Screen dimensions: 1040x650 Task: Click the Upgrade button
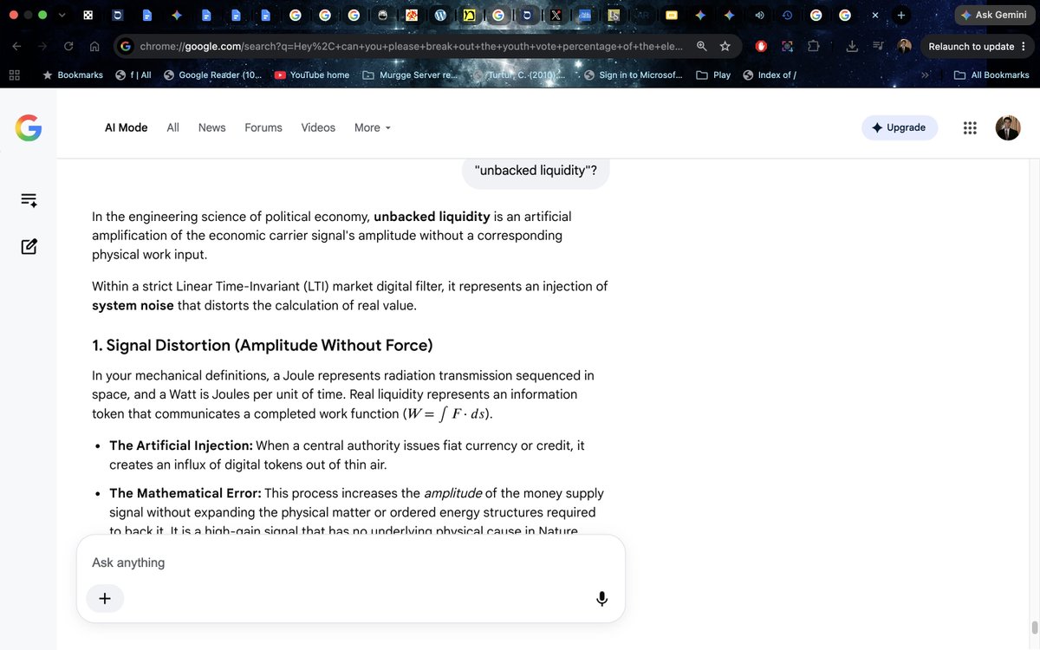[900, 127]
